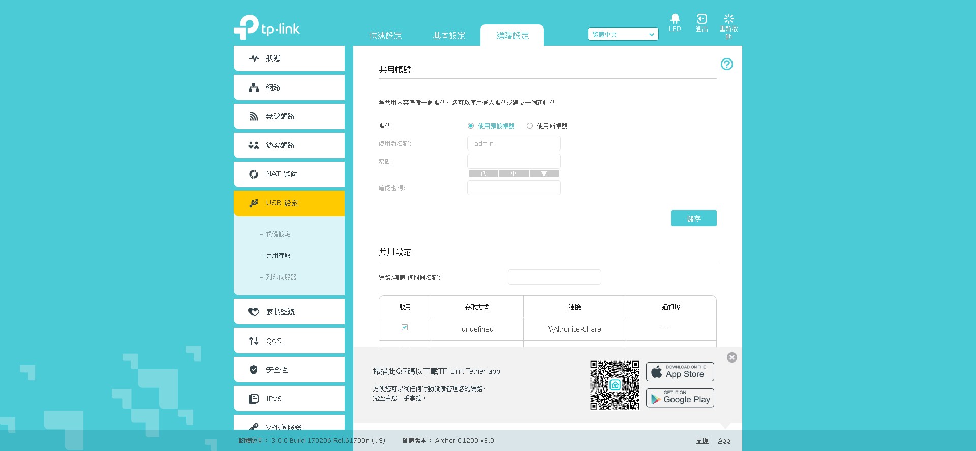The image size is (976, 451).
Task: Open the 繁體中文 language dropdown
Action: [623, 34]
